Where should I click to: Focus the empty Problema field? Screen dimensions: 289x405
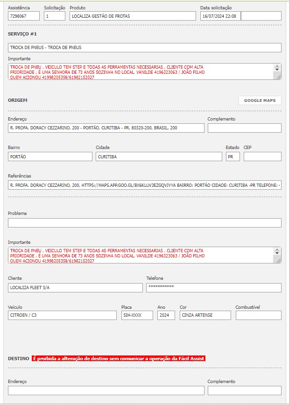click(x=145, y=223)
